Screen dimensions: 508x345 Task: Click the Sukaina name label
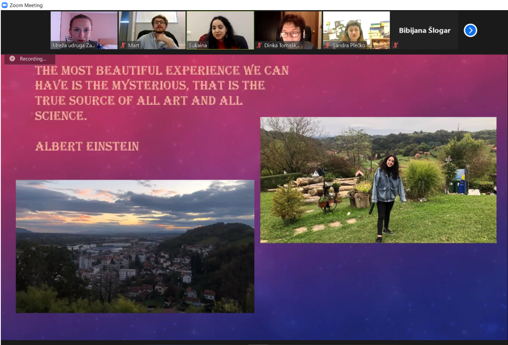tap(198, 45)
